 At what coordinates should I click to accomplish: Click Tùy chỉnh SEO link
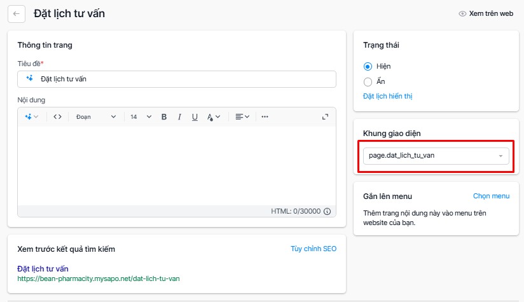(314, 249)
